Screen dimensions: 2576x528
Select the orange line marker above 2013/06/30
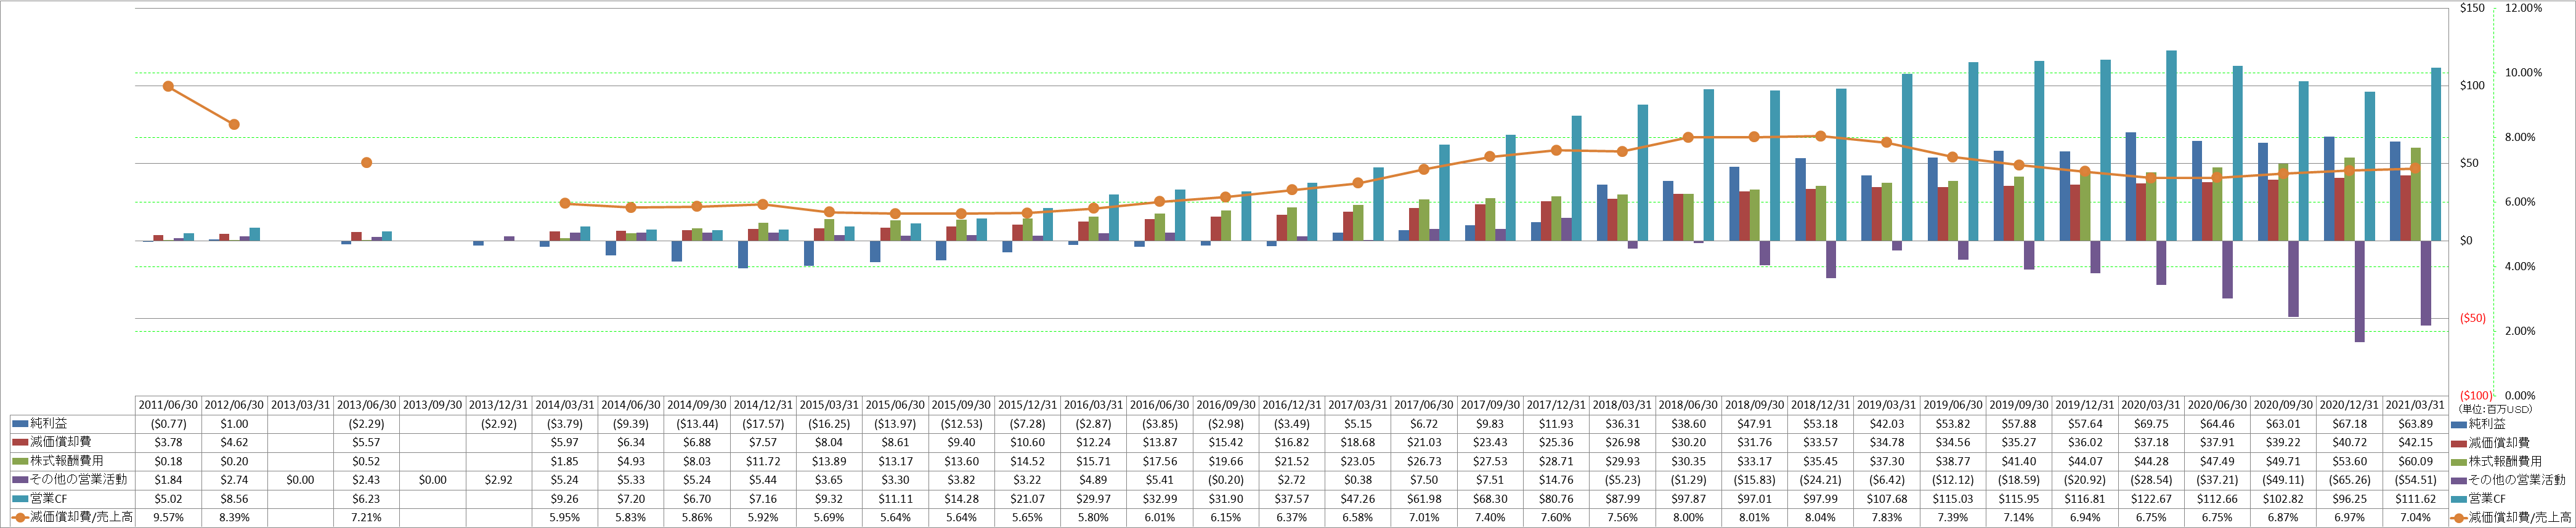[x=366, y=162]
